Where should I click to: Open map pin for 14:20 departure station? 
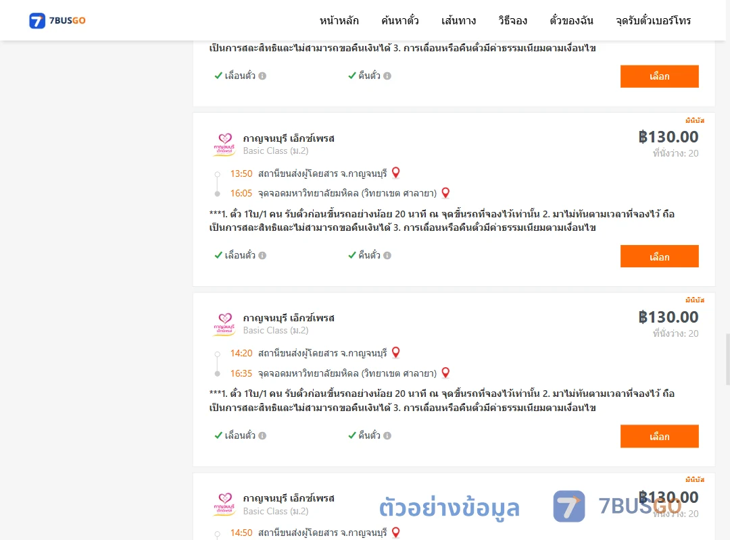click(x=395, y=352)
